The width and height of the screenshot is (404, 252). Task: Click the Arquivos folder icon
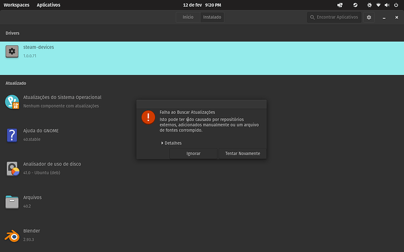click(x=12, y=202)
